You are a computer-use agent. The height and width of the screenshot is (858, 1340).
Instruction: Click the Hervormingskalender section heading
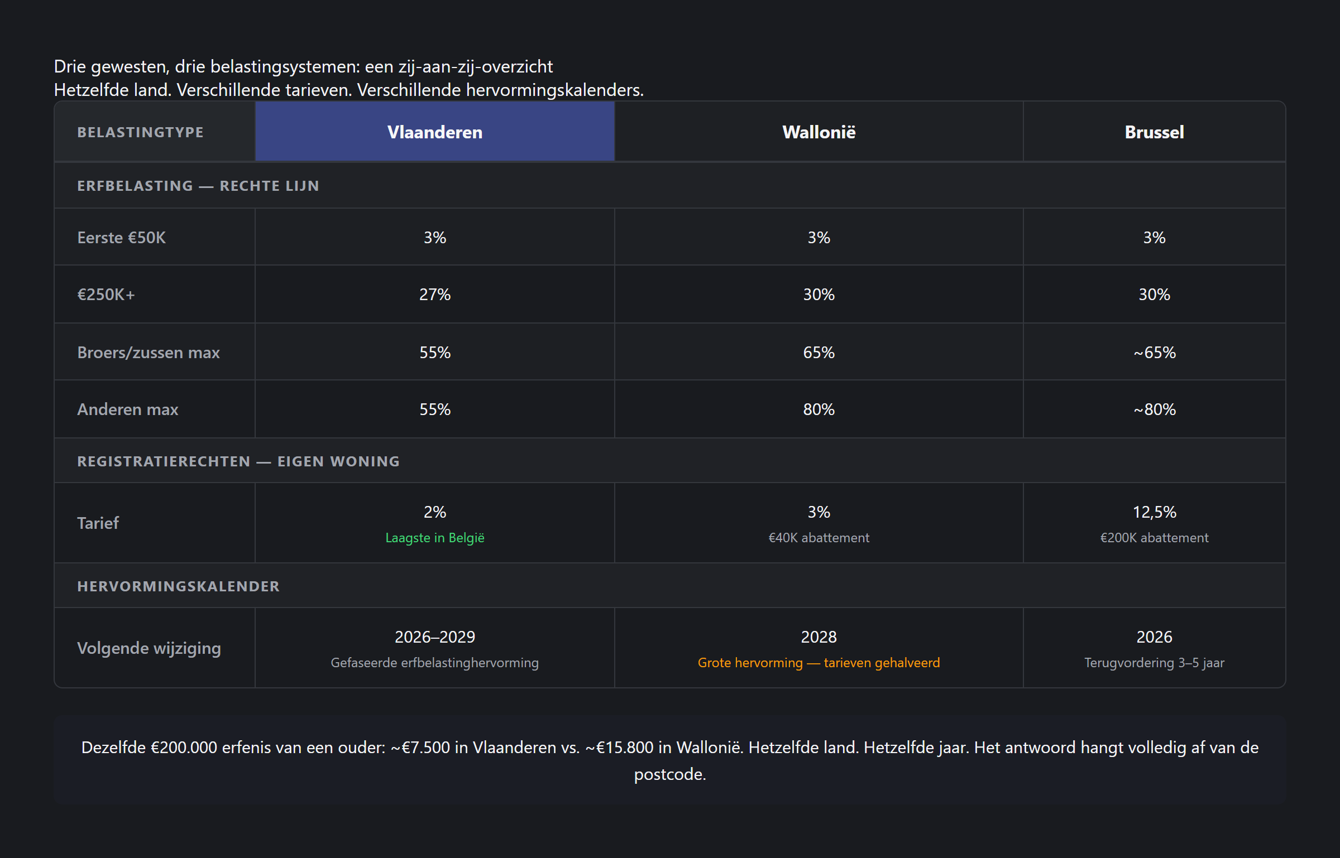click(178, 586)
